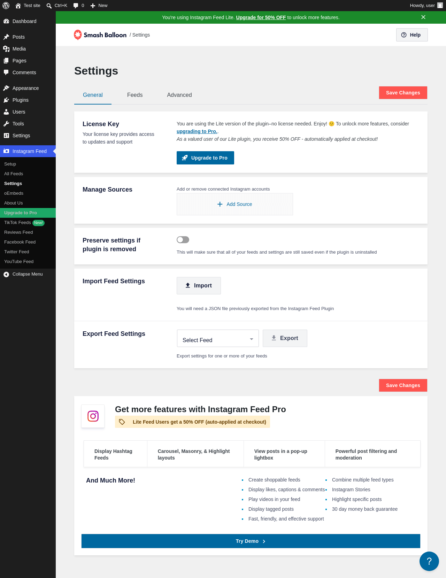Click the Try Demo button
Image resolution: width=446 pixels, height=578 pixels.
pos(251,541)
